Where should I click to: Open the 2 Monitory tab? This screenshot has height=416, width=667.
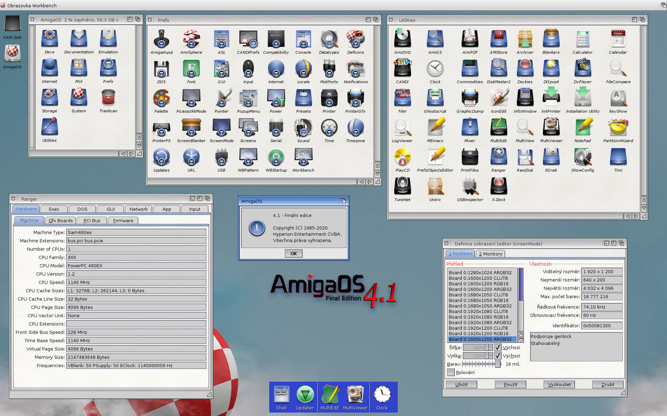490,254
